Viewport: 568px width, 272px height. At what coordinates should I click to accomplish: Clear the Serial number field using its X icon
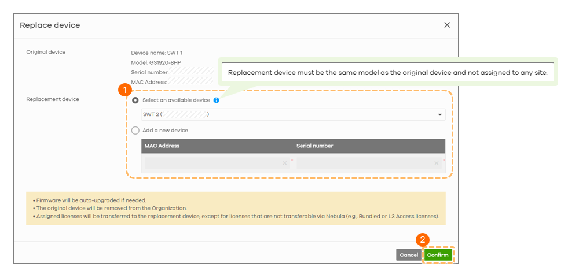coord(437,163)
